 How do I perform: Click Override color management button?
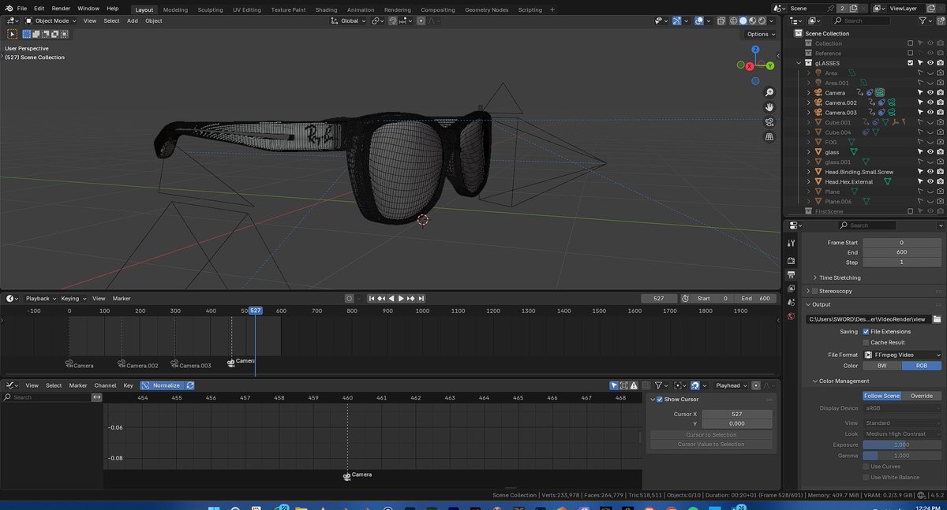point(922,396)
